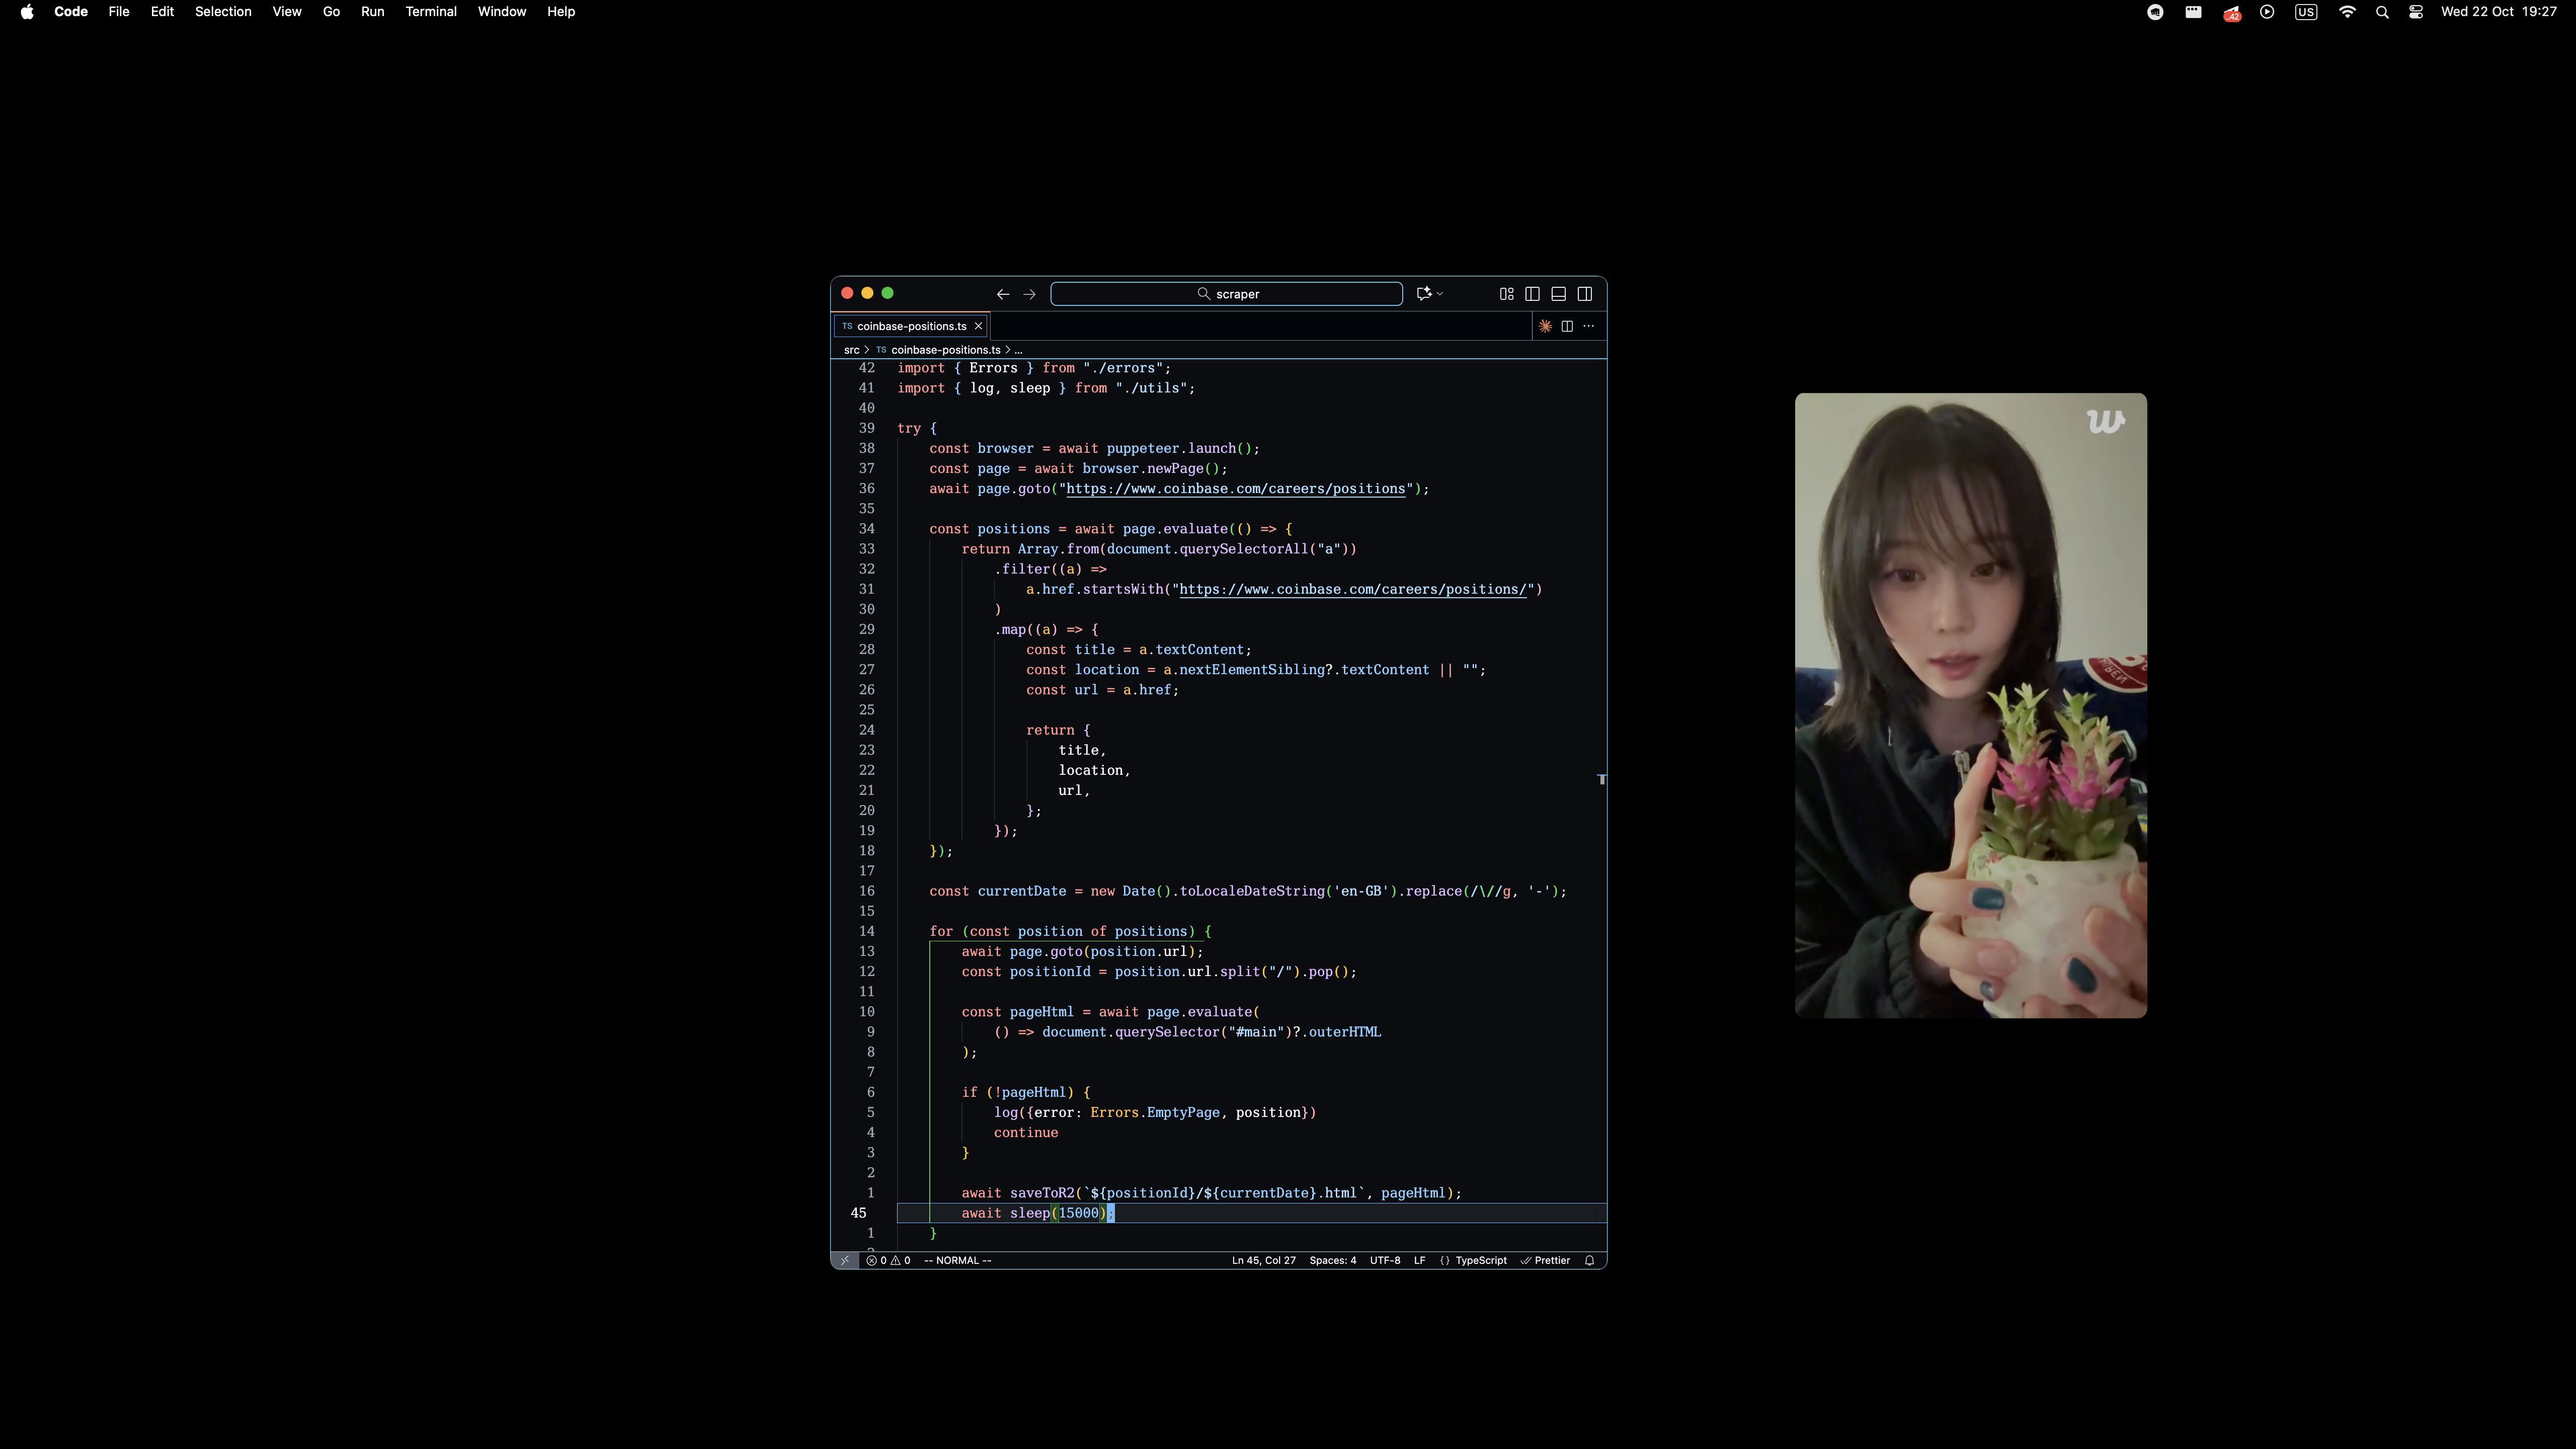Click the Go Forward arrow in title bar

[x=1029, y=294]
